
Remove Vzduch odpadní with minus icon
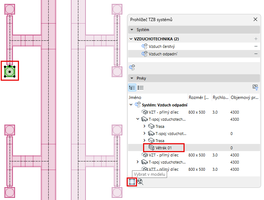point(256,54)
